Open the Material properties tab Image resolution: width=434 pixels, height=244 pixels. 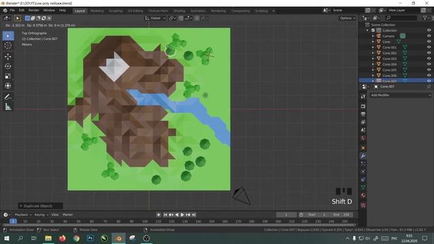363,195
